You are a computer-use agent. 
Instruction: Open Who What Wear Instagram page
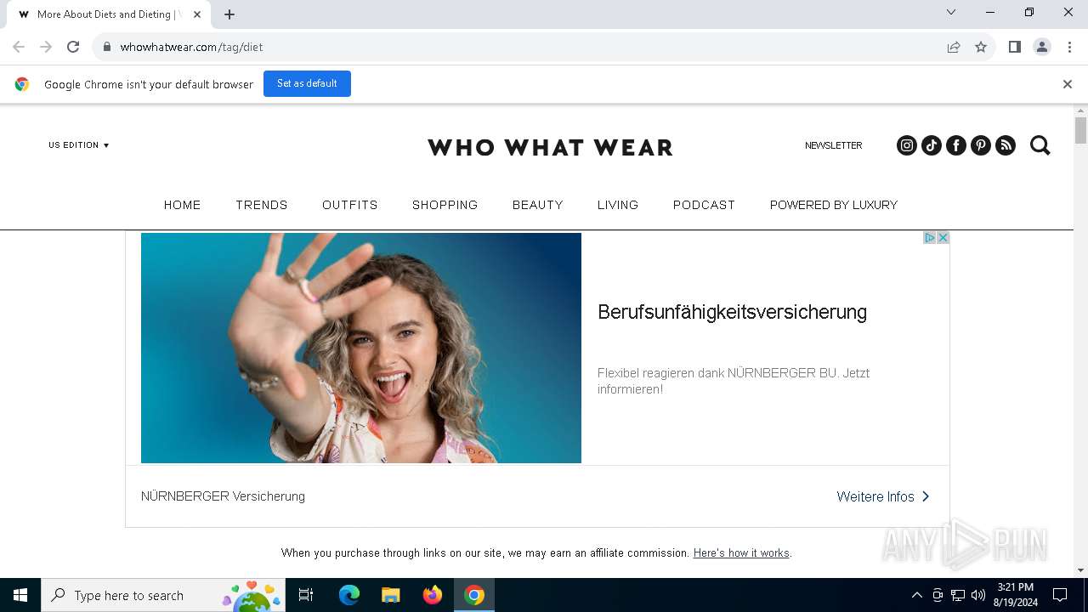[907, 145]
